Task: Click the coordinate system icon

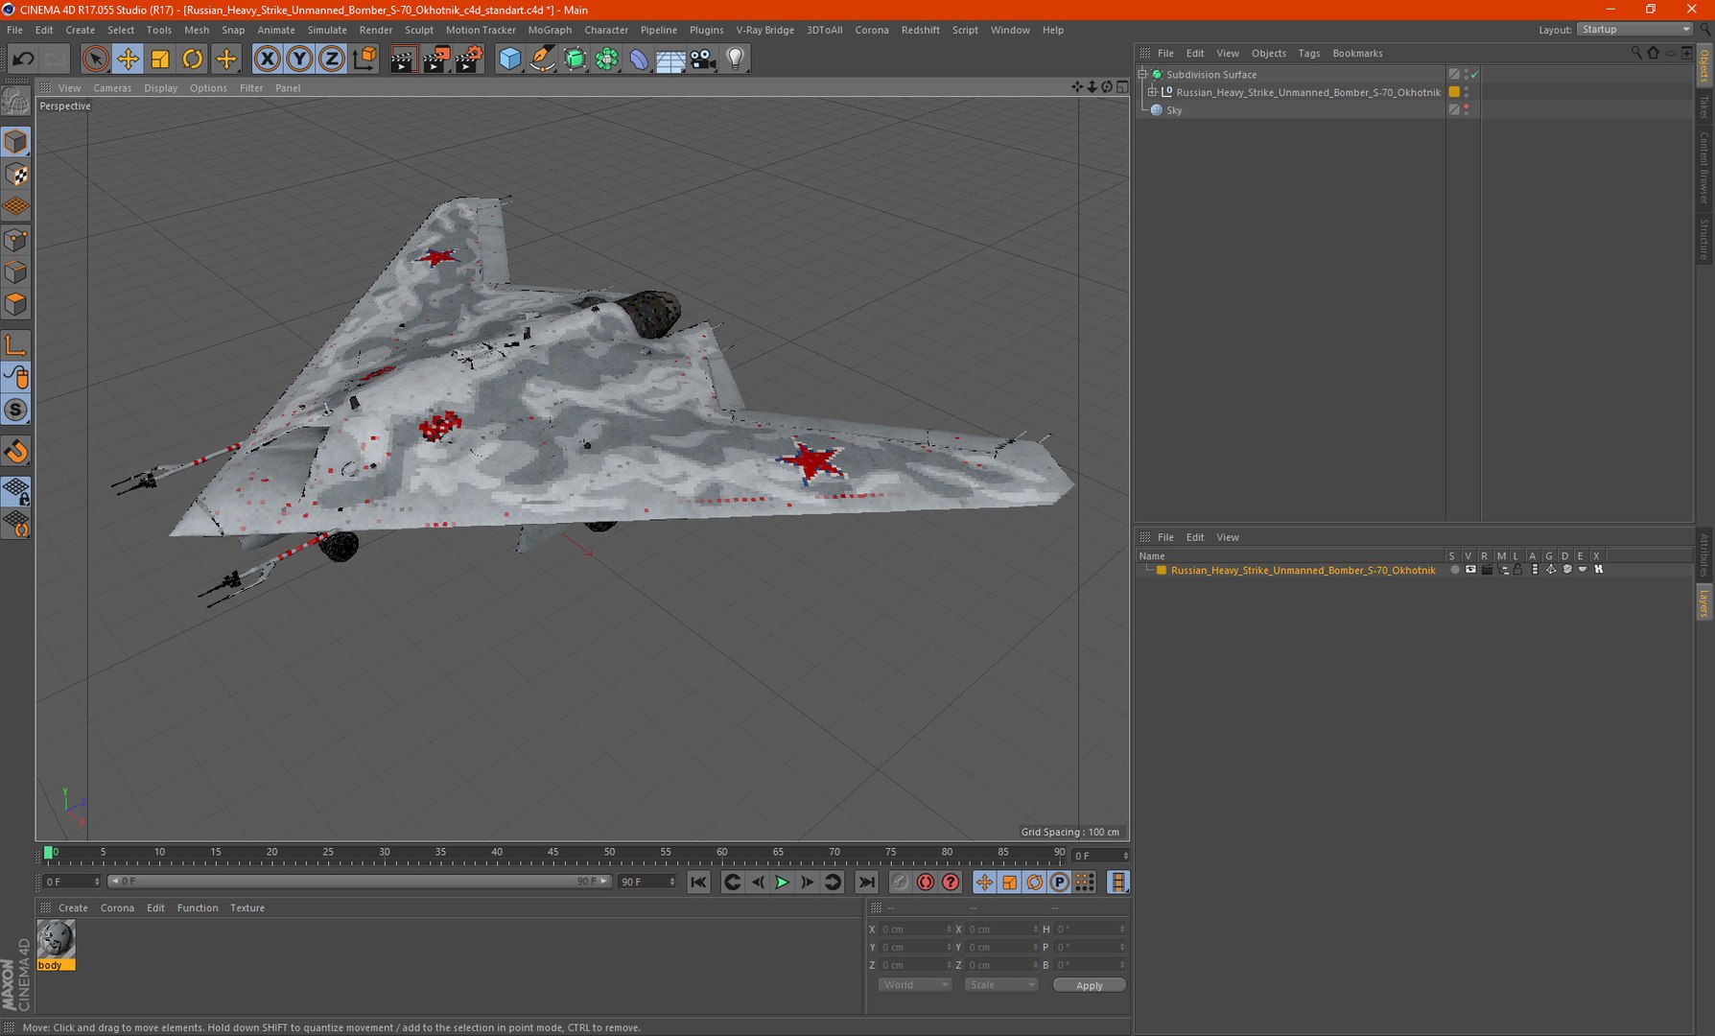Action: 364,59
